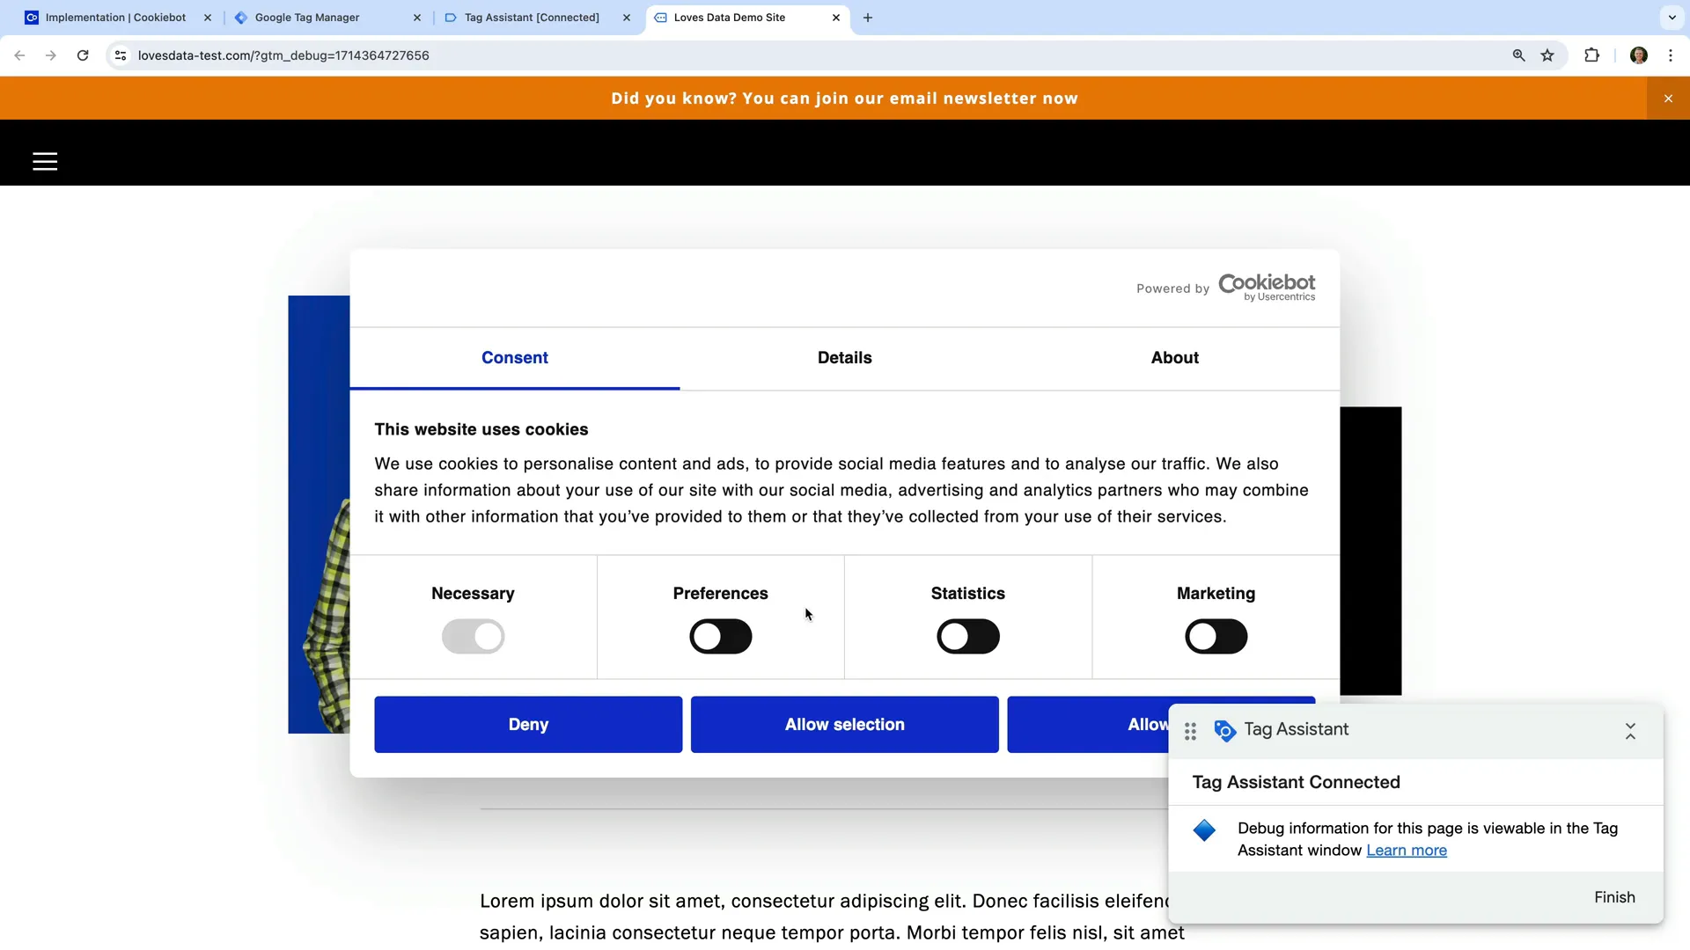Viewport: 1690px width, 950px height.
Task: Click inside the address bar field
Action: [440, 55]
